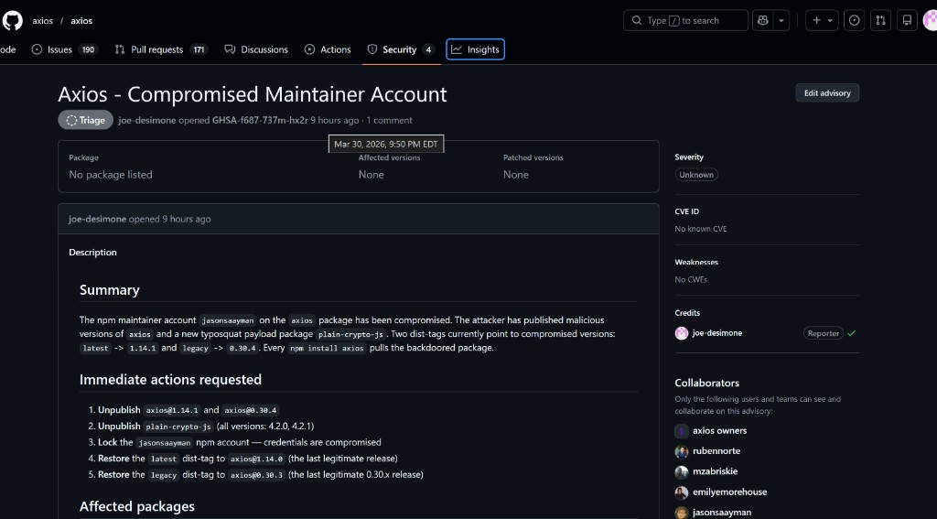Image resolution: width=937 pixels, height=519 pixels.
Task: Click 'No known CVE' text
Action: coord(700,229)
